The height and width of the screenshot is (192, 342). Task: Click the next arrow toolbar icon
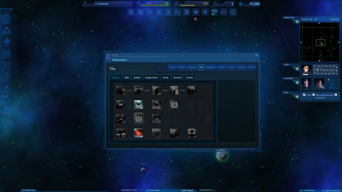168,12
